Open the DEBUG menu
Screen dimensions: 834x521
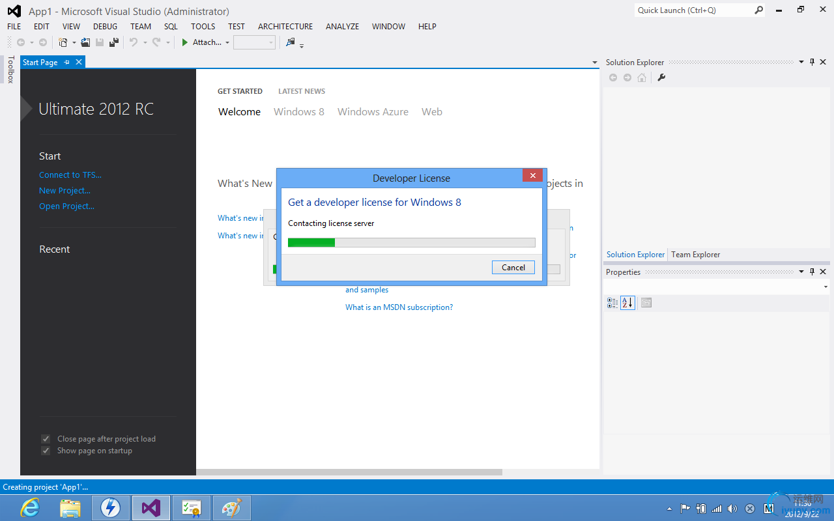(x=106, y=27)
